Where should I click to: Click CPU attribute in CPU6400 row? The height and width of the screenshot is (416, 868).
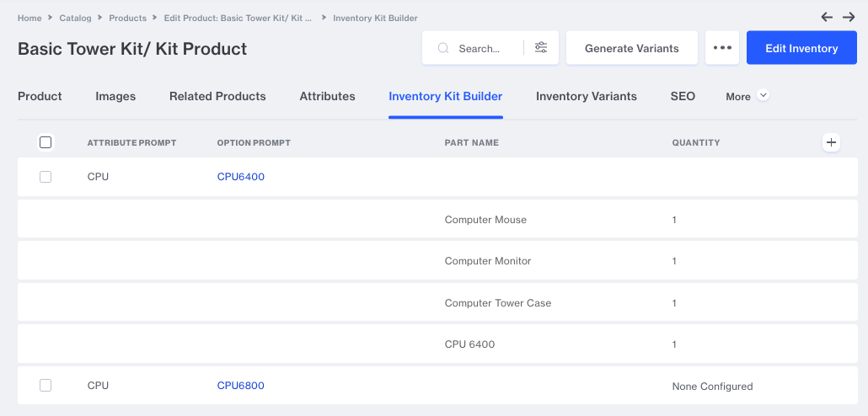point(98,177)
